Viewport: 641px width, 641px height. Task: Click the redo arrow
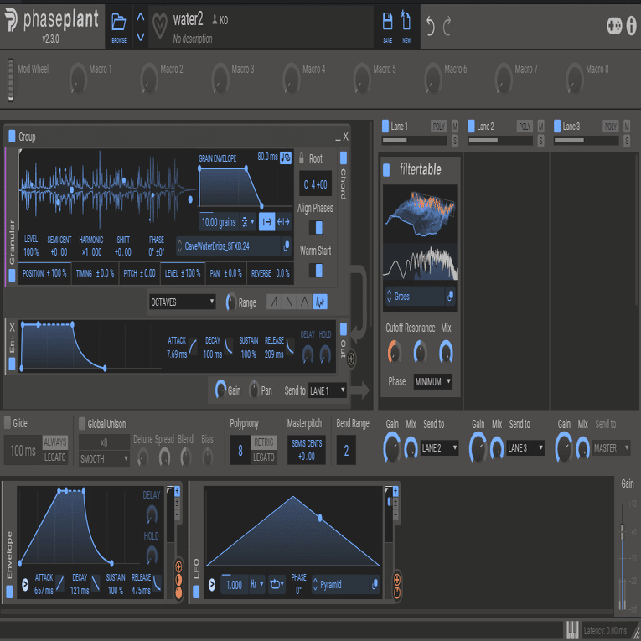click(447, 26)
